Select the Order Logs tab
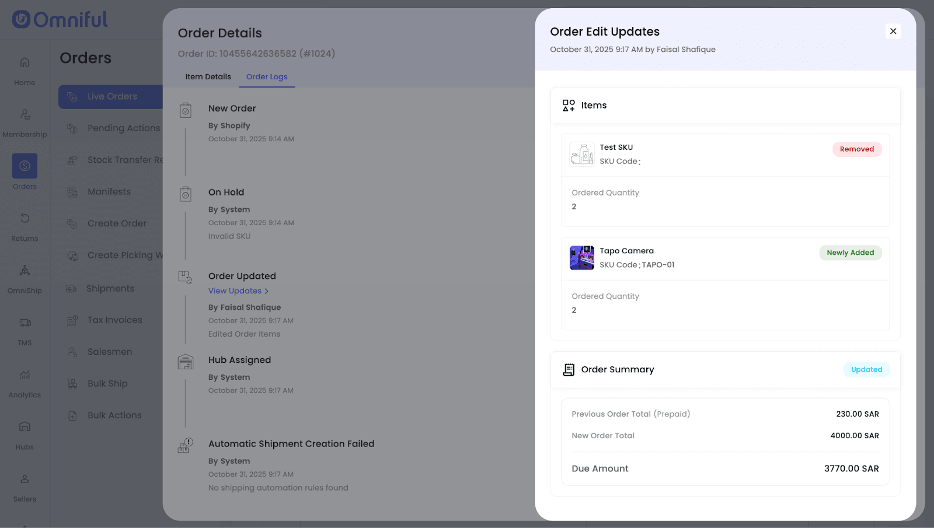Viewport: 934px width, 528px height. click(267, 77)
